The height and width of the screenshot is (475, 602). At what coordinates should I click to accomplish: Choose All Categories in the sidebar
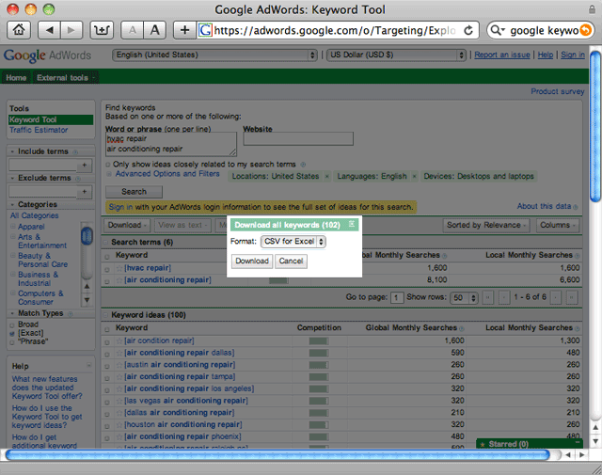(34, 215)
